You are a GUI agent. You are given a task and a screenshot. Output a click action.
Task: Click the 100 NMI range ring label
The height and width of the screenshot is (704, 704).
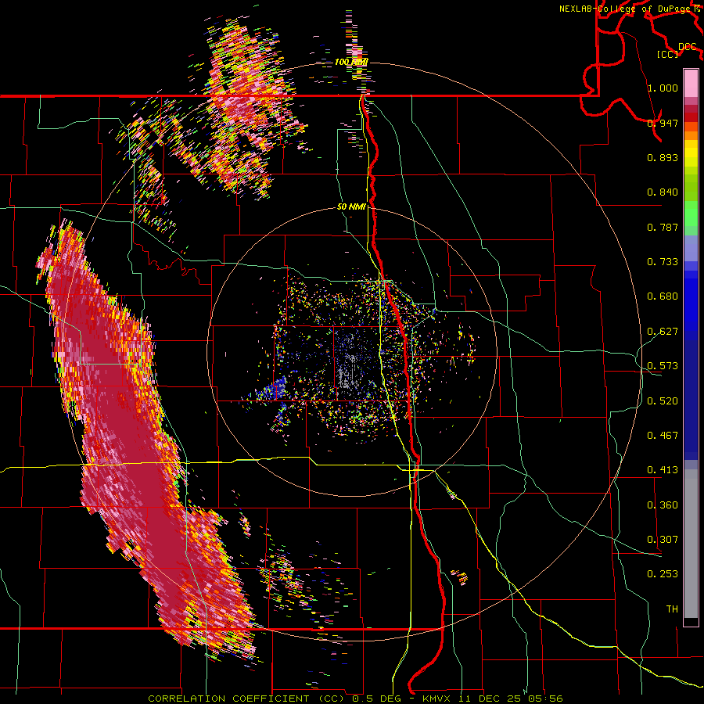point(351,62)
